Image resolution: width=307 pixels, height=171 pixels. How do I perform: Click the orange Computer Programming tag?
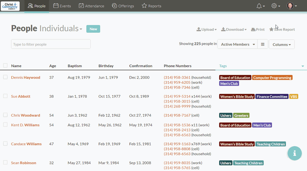[272, 78]
